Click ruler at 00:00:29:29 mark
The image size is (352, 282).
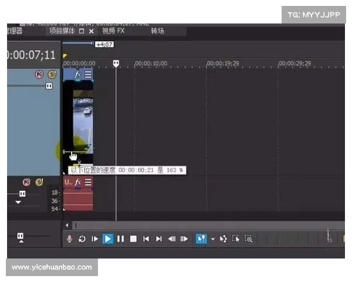click(295, 63)
